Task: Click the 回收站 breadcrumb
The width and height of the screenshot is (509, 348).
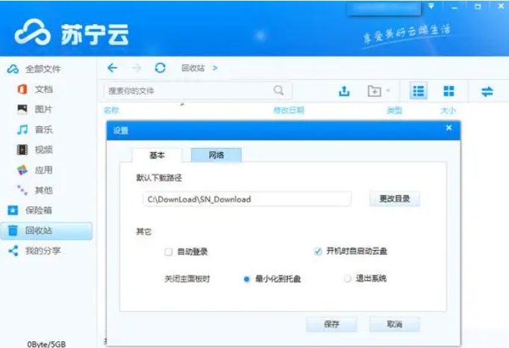Action: click(x=193, y=68)
